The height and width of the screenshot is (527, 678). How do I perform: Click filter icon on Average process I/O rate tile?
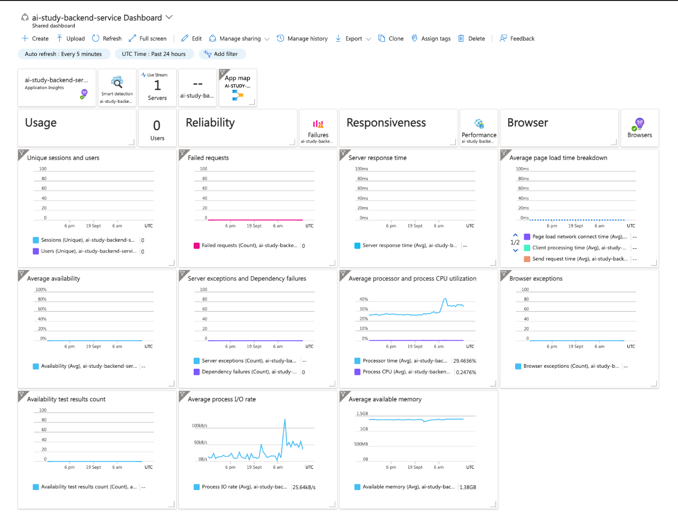pos(182,394)
